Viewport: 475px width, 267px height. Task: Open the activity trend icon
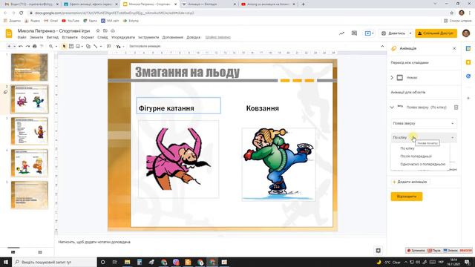(x=341, y=33)
